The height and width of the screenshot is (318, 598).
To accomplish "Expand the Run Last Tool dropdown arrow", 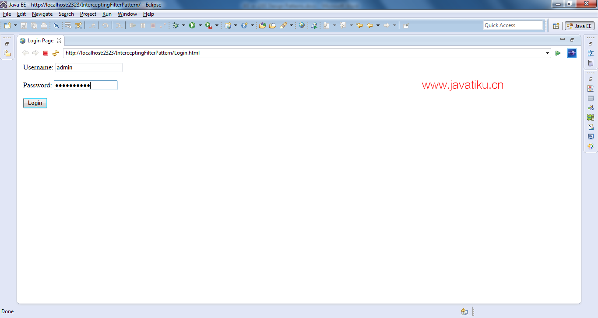I will pyautogui.click(x=217, y=25).
